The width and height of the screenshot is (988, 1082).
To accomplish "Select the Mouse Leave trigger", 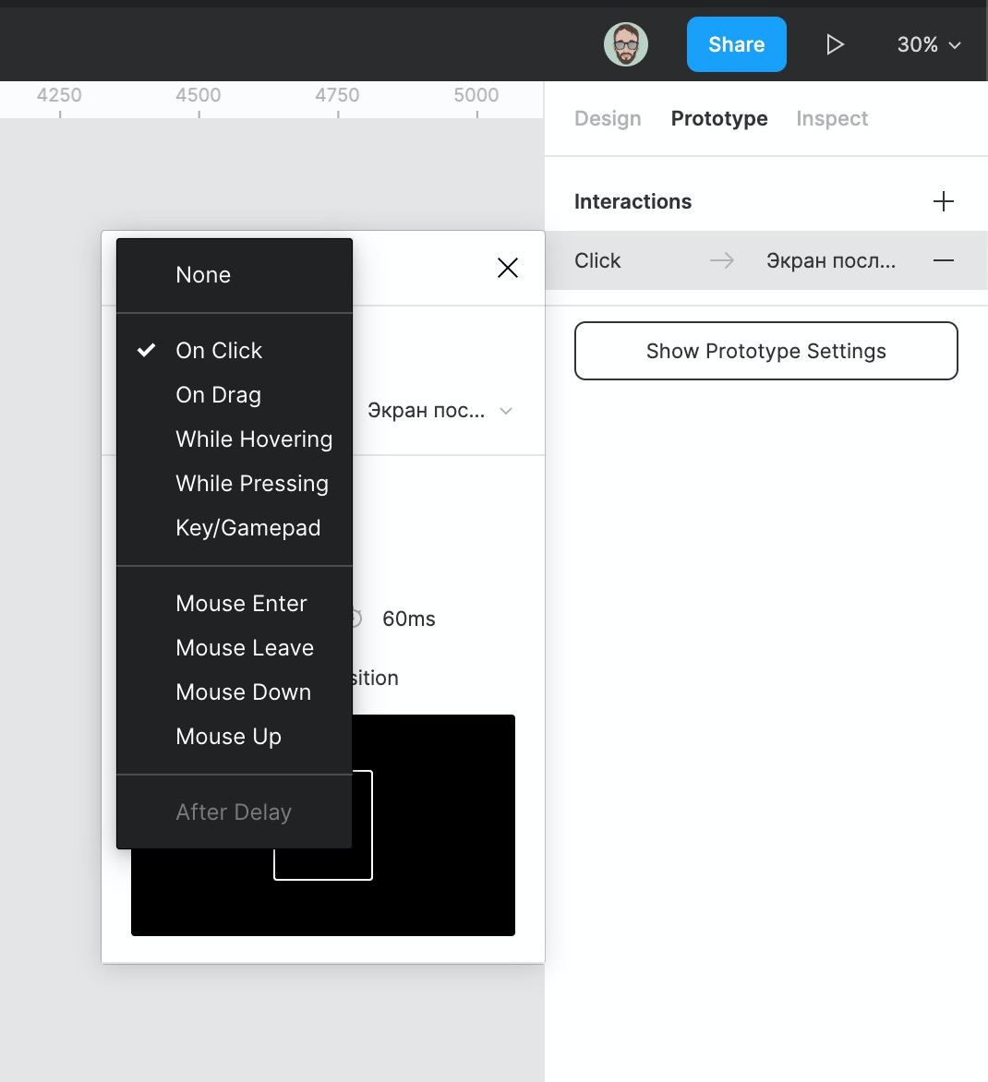I will 235,647.
